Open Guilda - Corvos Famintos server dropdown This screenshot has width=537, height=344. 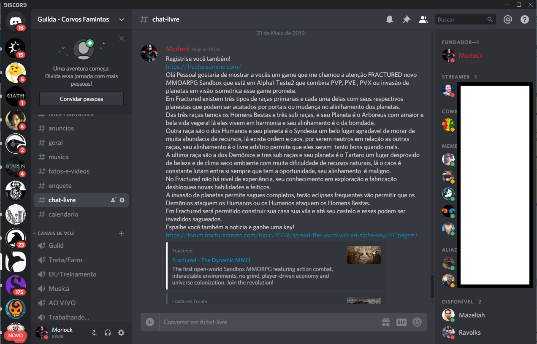point(81,19)
